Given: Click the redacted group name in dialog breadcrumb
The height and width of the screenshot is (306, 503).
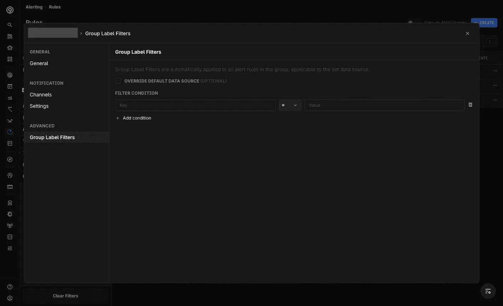Looking at the screenshot, I should coord(53,33).
